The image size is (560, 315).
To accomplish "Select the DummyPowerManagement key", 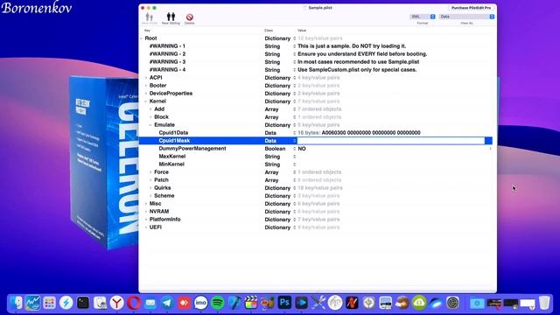I will click(192, 148).
